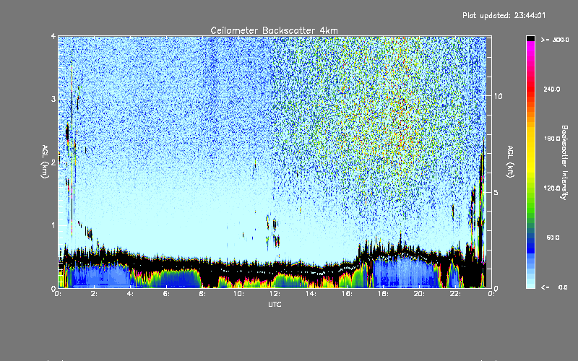The image size is (578, 361).
Task: Click the "240.0" colorbar label
Action: (552, 89)
